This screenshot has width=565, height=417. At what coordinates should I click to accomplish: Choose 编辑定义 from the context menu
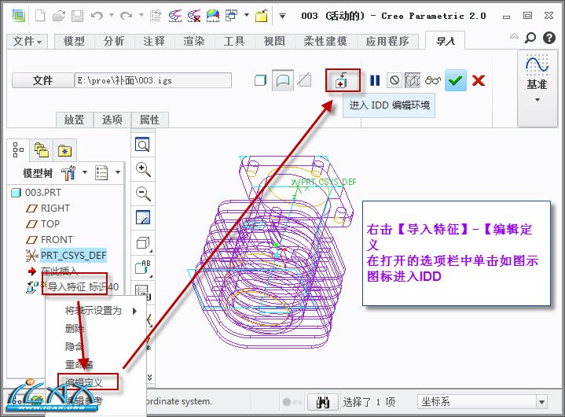[90, 382]
